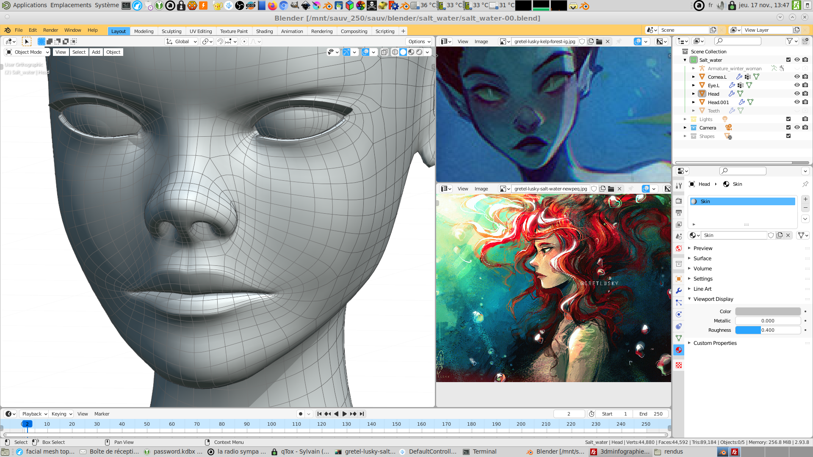This screenshot has width=813, height=457.
Task: Toggle visibility of Eye.L object
Action: (797, 85)
